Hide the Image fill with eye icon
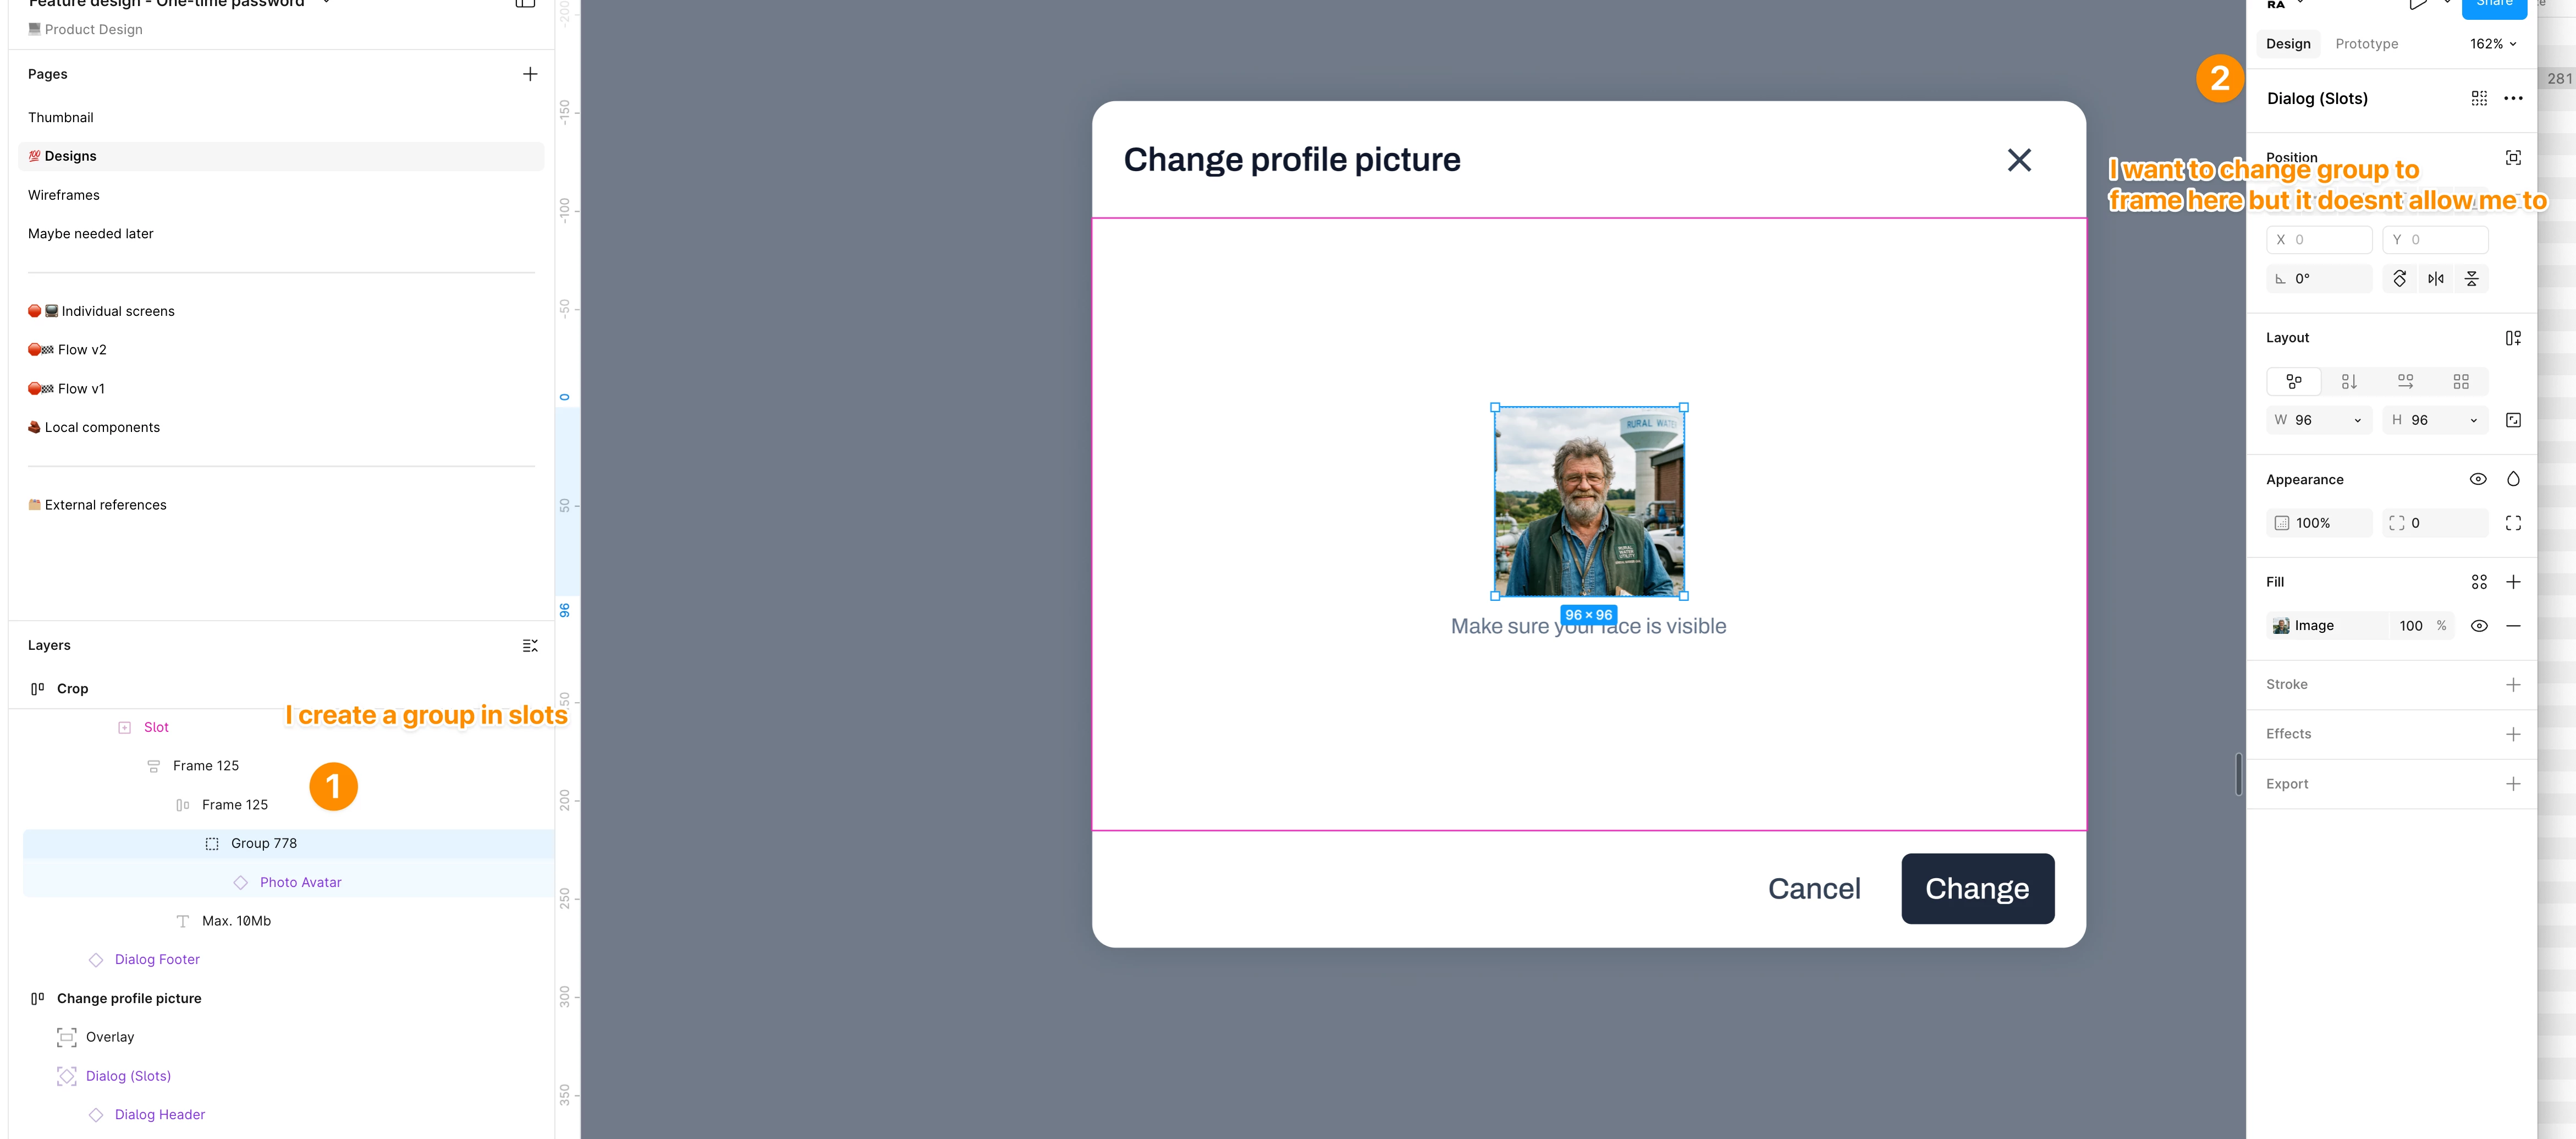The image size is (2576, 1139). tap(2479, 626)
